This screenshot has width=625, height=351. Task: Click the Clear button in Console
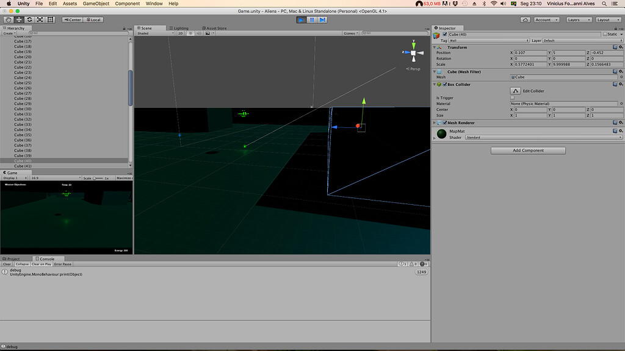point(7,264)
